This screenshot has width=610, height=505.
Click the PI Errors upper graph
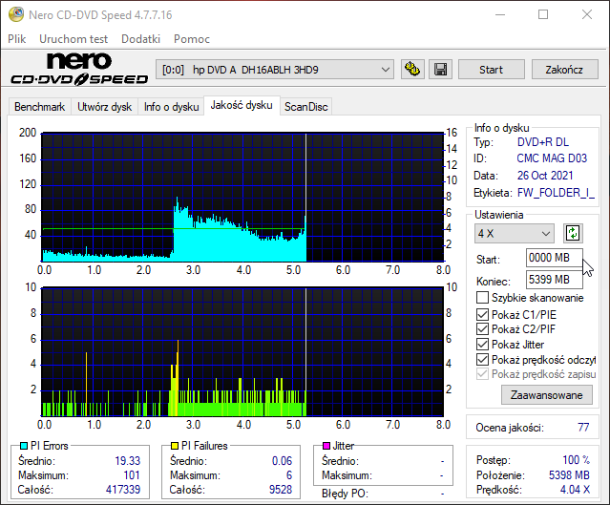tap(242, 197)
